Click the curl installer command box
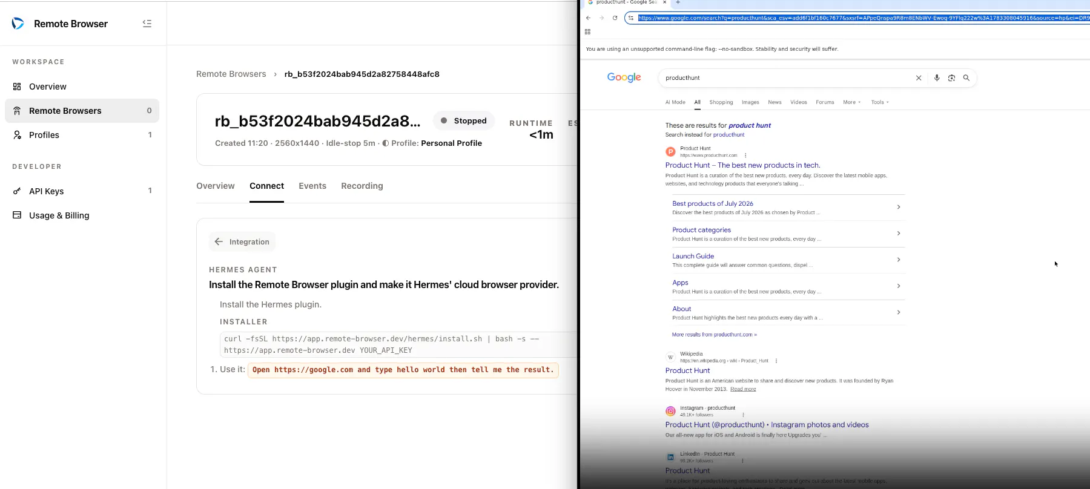 click(x=398, y=344)
